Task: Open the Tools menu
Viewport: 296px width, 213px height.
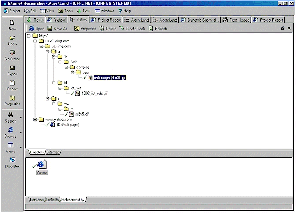Action: (65, 11)
